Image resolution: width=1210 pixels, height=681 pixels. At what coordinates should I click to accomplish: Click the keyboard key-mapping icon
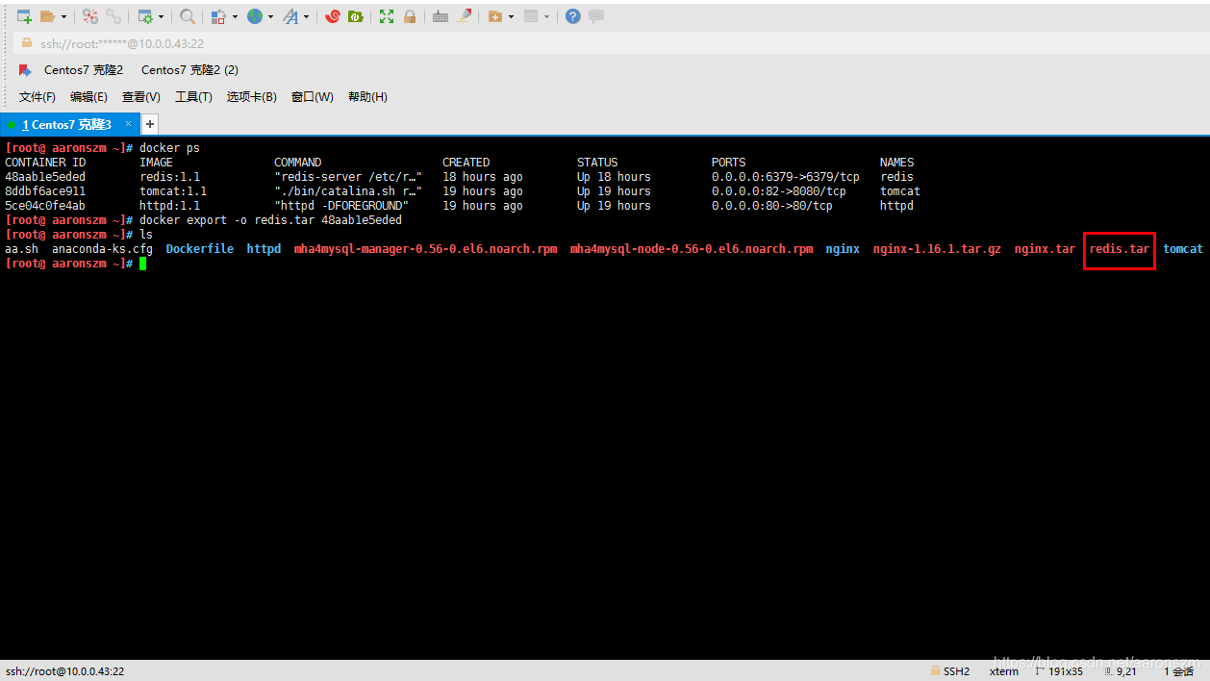coord(441,16)
